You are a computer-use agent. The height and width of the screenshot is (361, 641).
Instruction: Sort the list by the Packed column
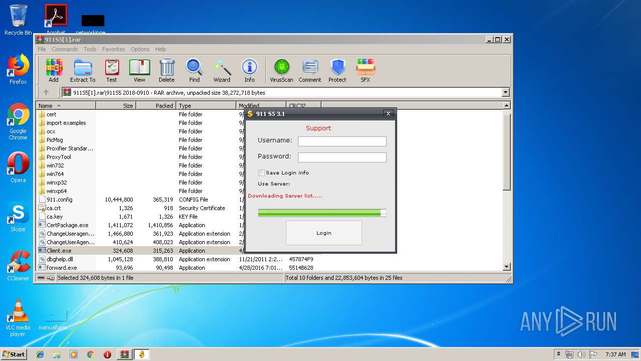pos(156,106)
